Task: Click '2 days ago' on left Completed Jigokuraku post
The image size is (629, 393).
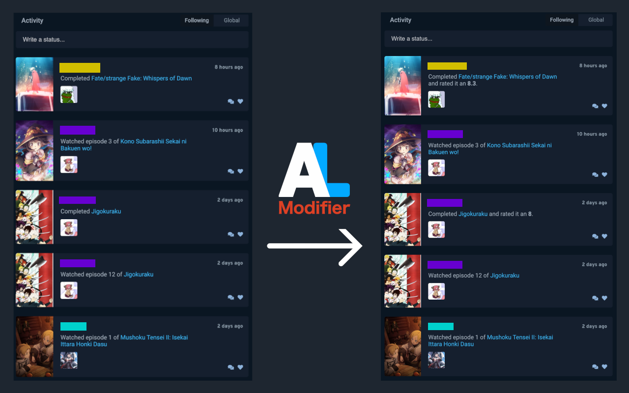Action: [x=230, y=200]
